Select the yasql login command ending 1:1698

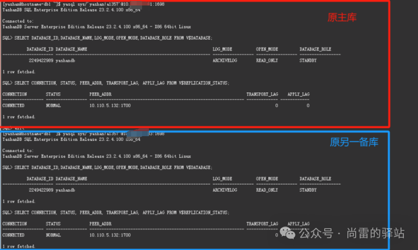113,4
